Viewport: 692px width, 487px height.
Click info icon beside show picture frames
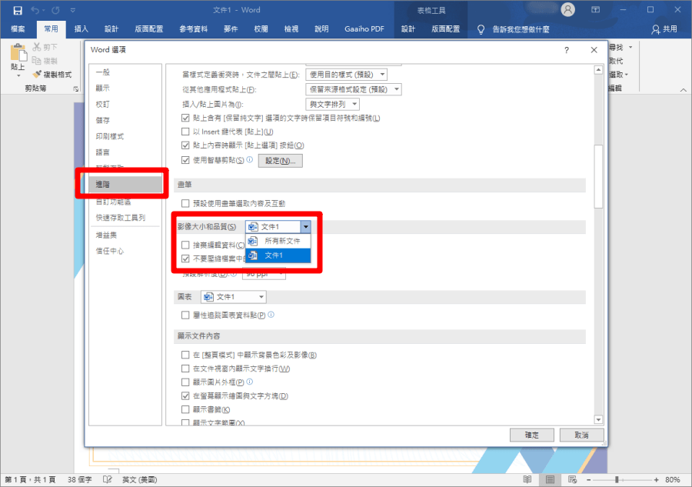click(x=250, y=382)
